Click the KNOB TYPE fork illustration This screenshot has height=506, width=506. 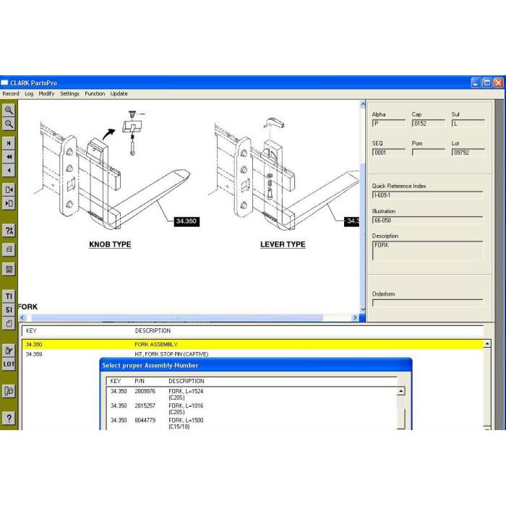[113, 171]
